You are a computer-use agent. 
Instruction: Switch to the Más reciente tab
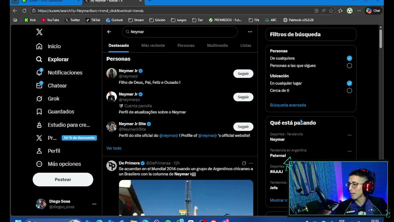[x=153, y=46]
